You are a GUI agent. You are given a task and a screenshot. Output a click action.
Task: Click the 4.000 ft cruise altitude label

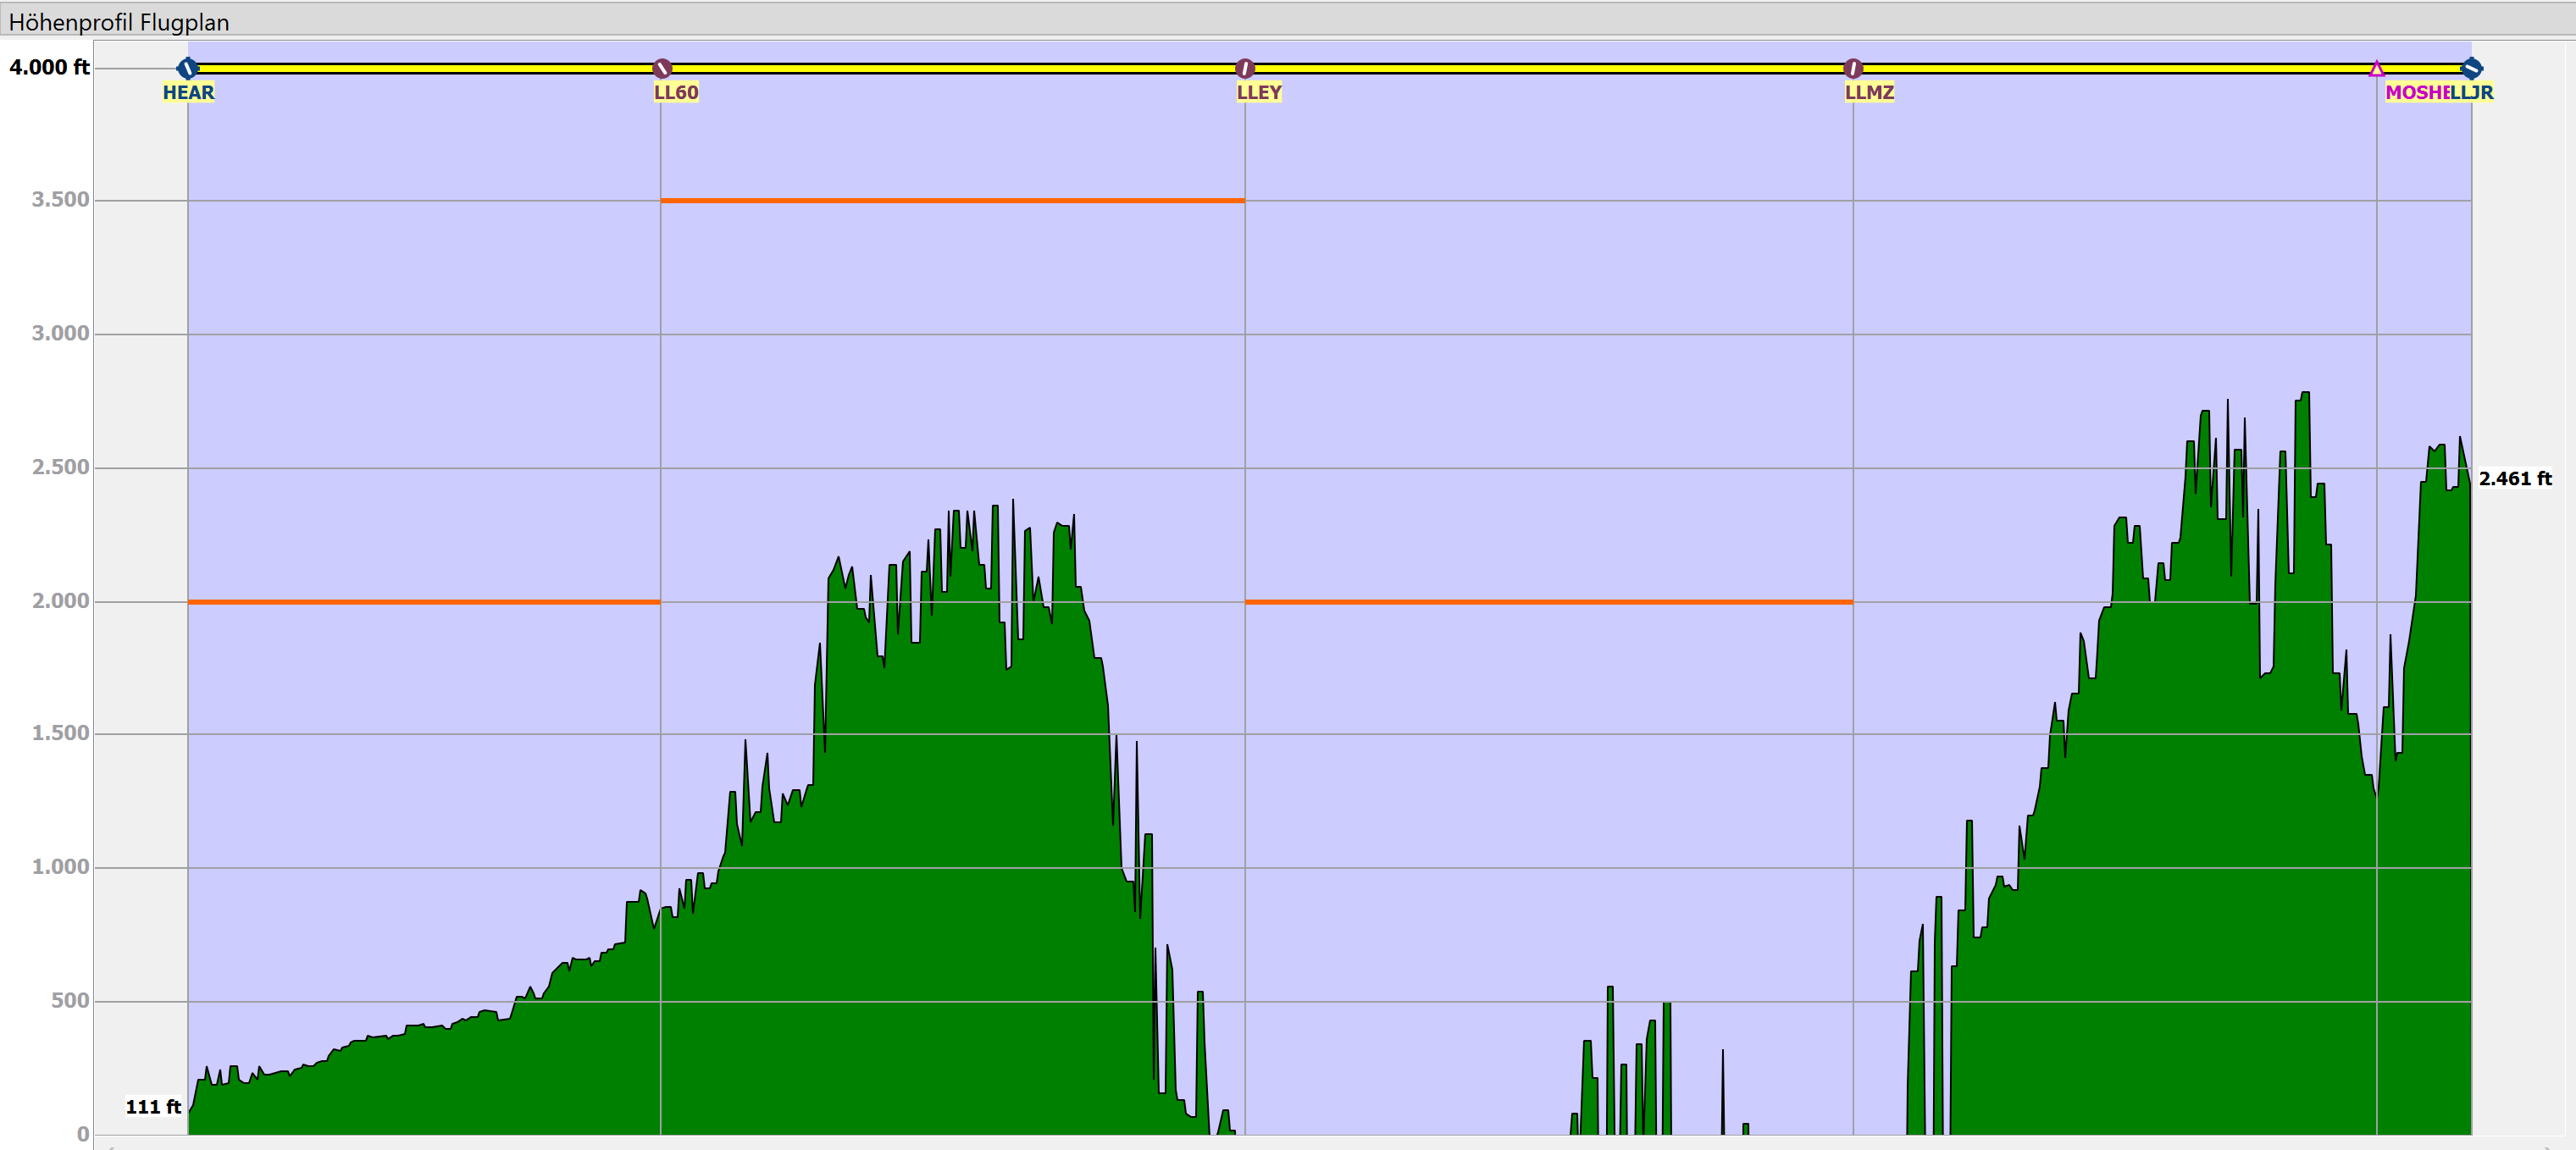(x=49, y=67)
